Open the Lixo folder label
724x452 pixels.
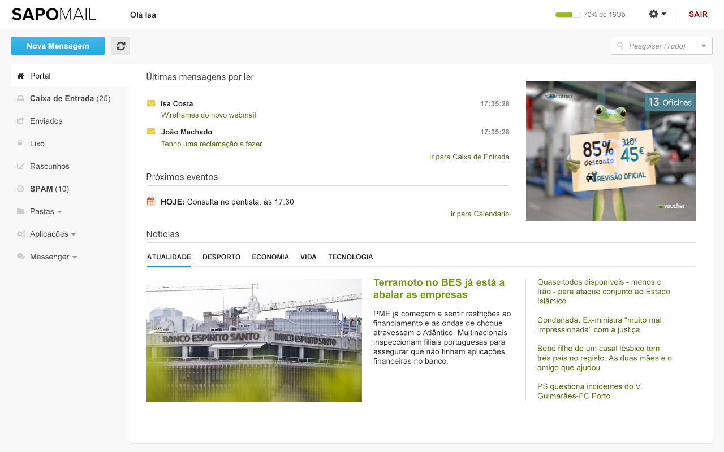click(37, 144)
